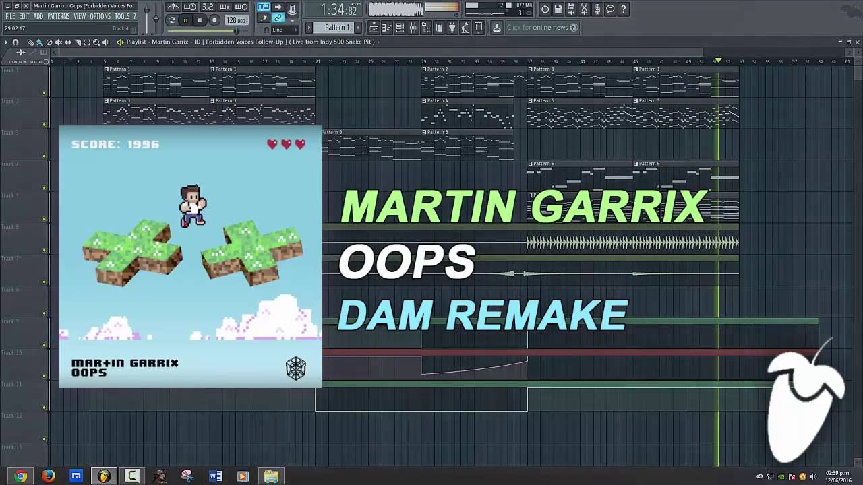Open the FILE menu
The image size is (863, 485).
tap(10, 16)
